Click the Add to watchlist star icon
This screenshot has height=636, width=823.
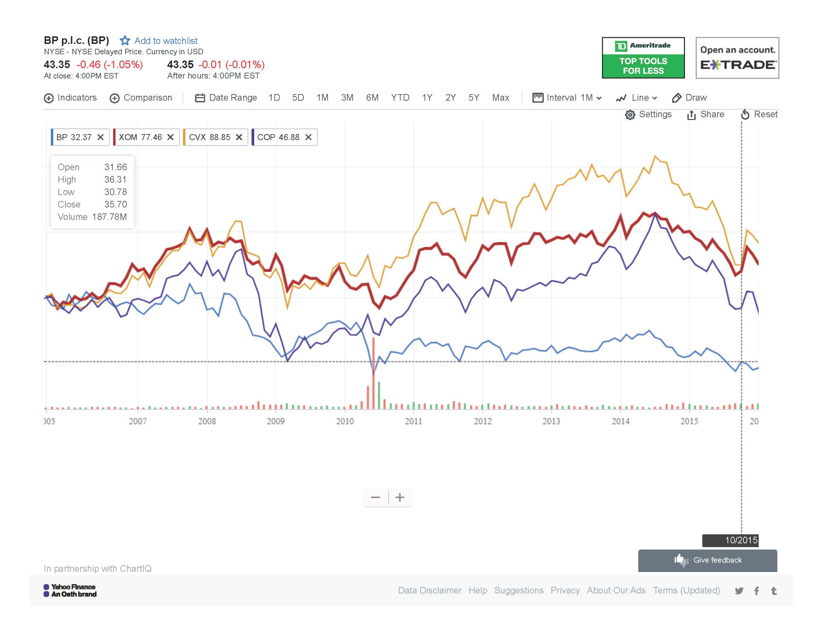coord(125,41)
